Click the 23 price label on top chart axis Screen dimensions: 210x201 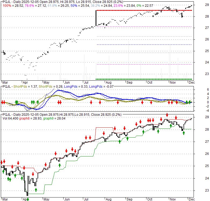pyautogui.click(x=207, y=74)
